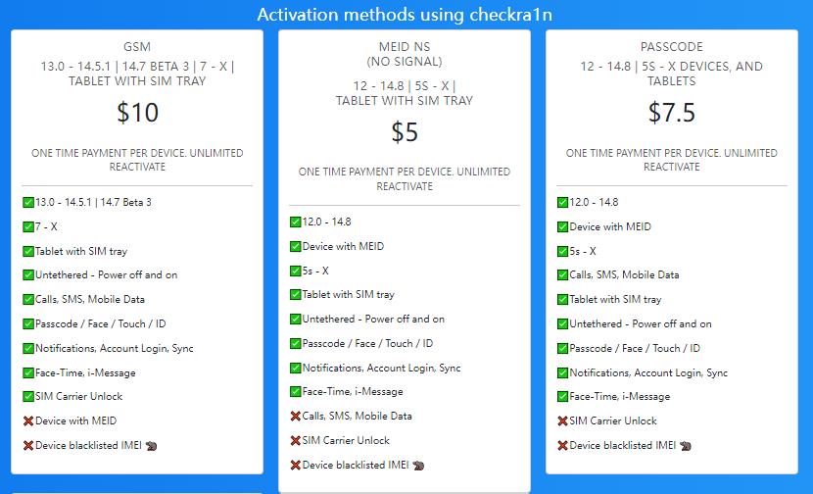Click PASSCODE card's 'Untethered - Power off and on' checkmark
The image size is (813, 494).
(x=562, y=323)
